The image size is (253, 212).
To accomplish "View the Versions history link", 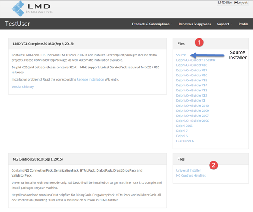I will coord(23,86).
